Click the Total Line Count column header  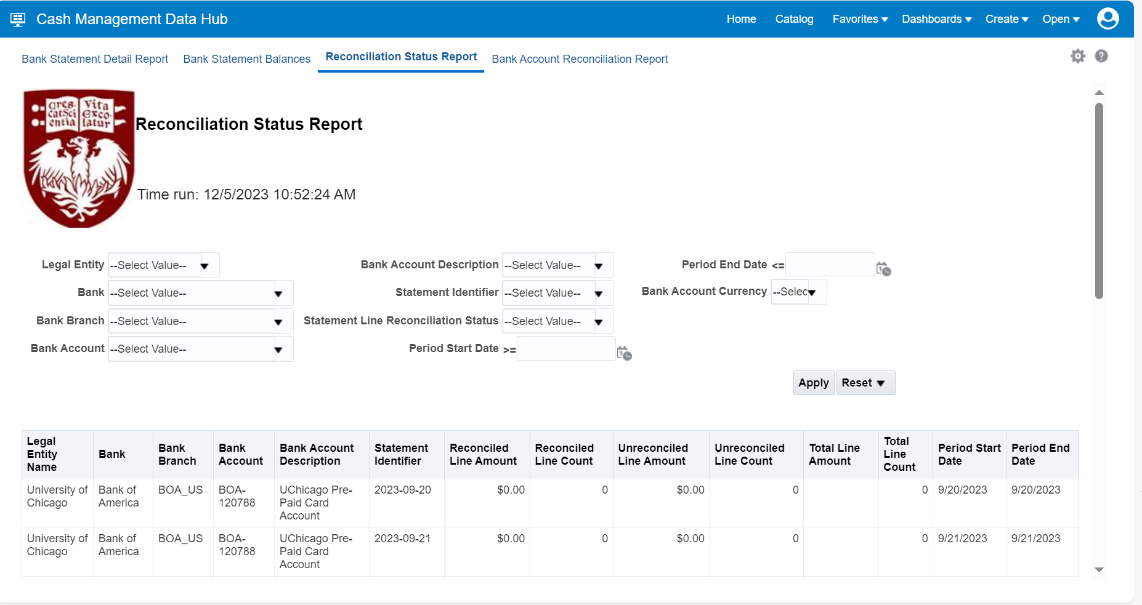(905, 454)
